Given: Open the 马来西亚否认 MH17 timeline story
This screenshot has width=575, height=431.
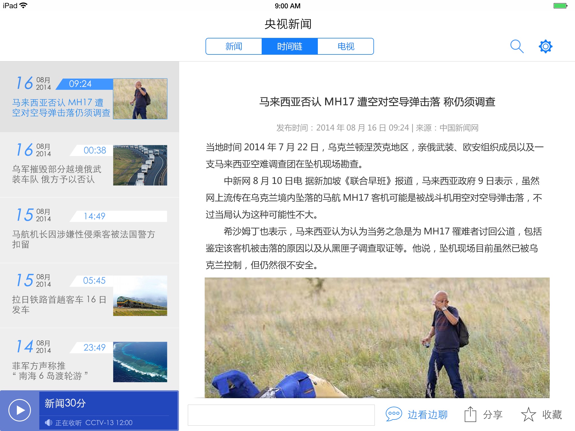Looking at the screenshot, I should coord(89,97).
